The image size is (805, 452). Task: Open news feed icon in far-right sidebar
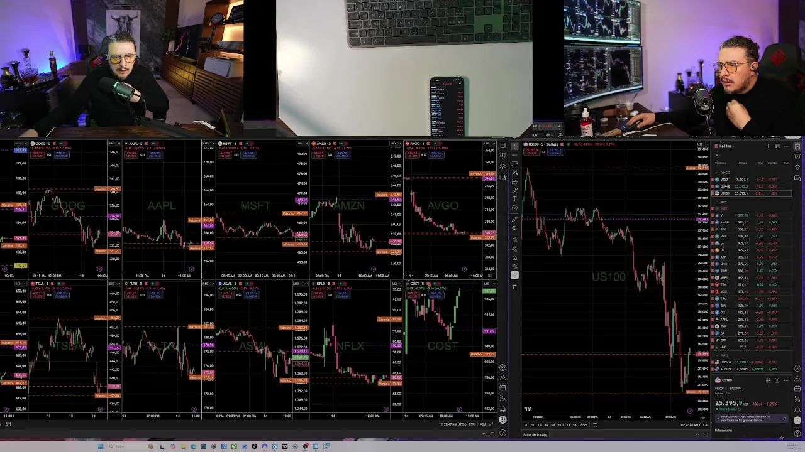[x=797, y=399]
